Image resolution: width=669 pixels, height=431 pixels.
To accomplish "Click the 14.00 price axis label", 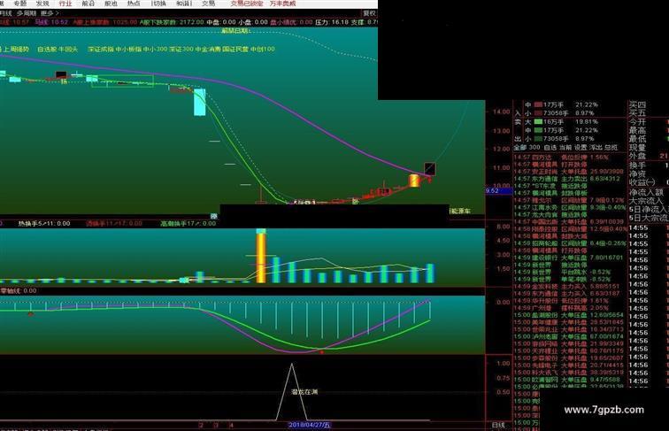I will click(502, 112).
